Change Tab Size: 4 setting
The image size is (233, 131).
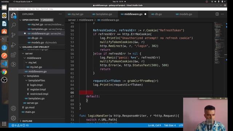click(x=170, y=125)
